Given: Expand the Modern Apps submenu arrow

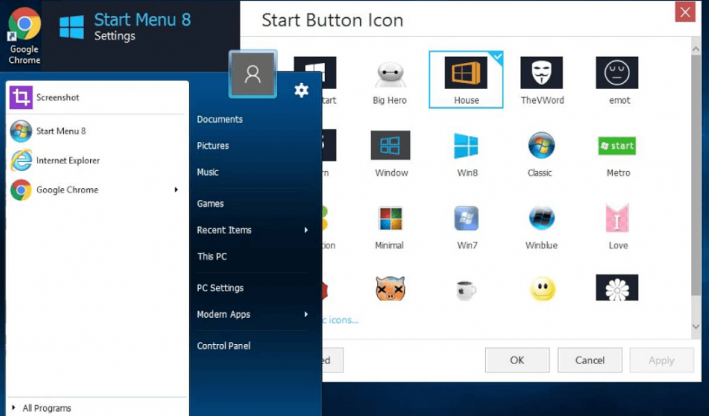Looking at the screenshot, I should pos(306,314).
